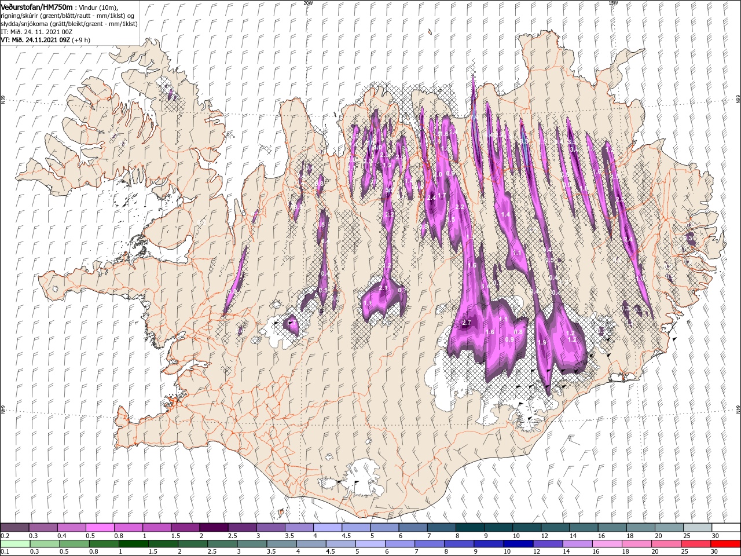The image size is (741, 556).
Task: Click the 'VT: Mið. 24.11.2021 09Z (+9 h)' line
Action: pos(44,40)
